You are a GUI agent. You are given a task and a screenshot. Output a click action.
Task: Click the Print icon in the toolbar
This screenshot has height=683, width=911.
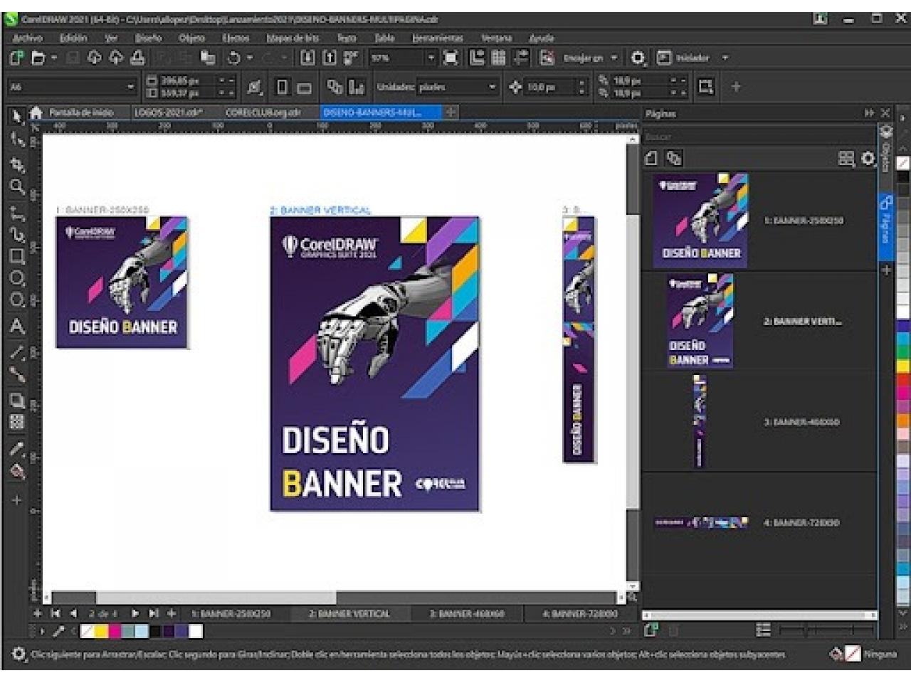point(137,58)
